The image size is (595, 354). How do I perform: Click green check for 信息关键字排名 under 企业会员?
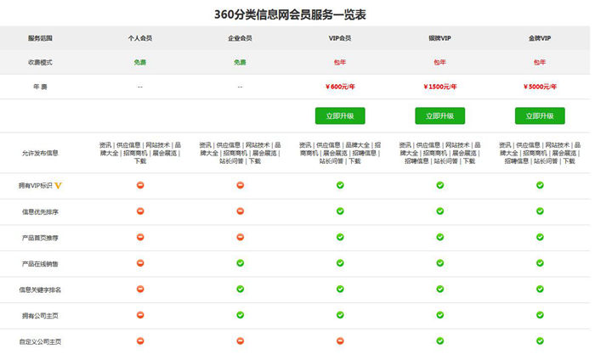[241, 289]
